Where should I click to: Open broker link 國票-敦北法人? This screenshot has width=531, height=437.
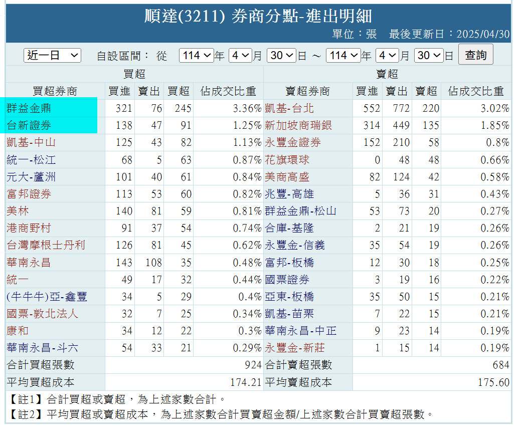[x=42, y=313]
